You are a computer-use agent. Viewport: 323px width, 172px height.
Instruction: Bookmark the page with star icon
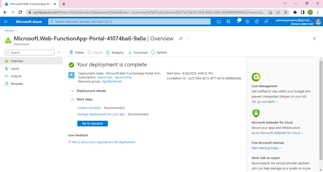coord(285,13)
